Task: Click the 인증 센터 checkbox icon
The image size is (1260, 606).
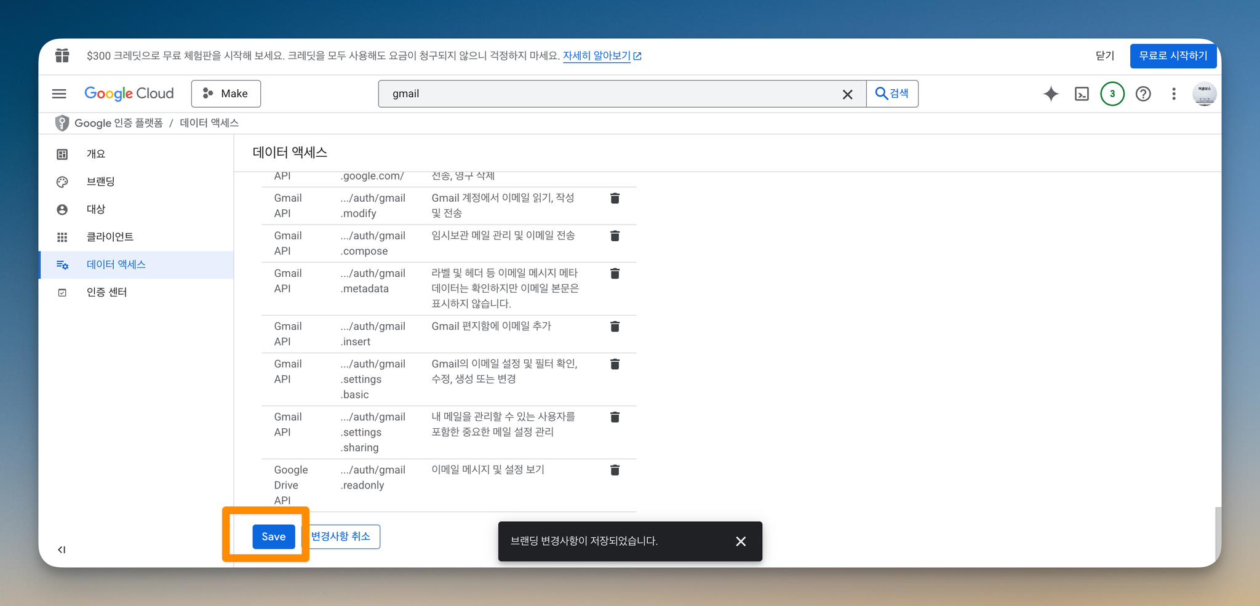Action: tap(62, 293)
